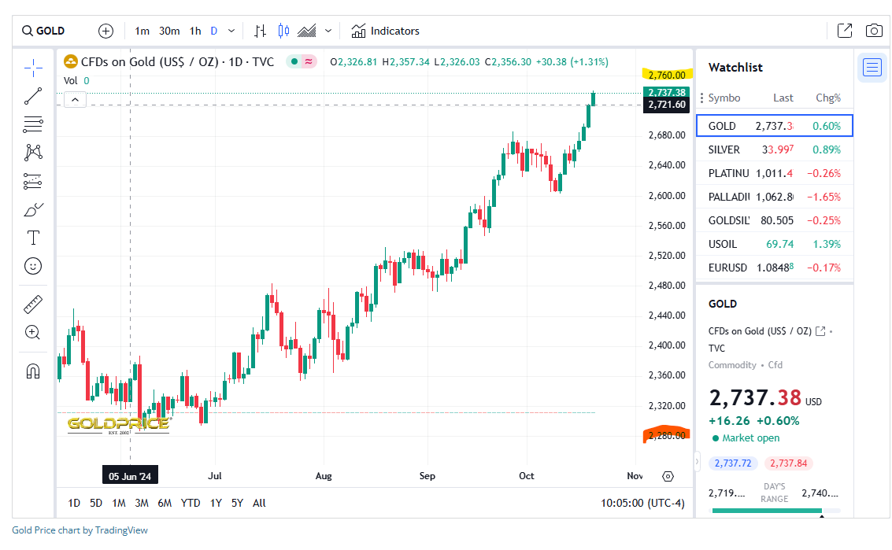
Task: Select the forecasting and measurement tool
Action: (x=33, y=181)
